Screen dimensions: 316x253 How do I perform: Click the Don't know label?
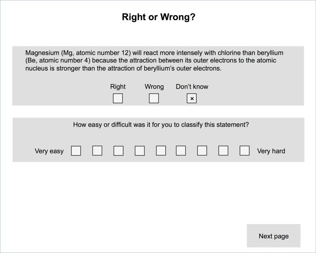[x=192, y=87]
